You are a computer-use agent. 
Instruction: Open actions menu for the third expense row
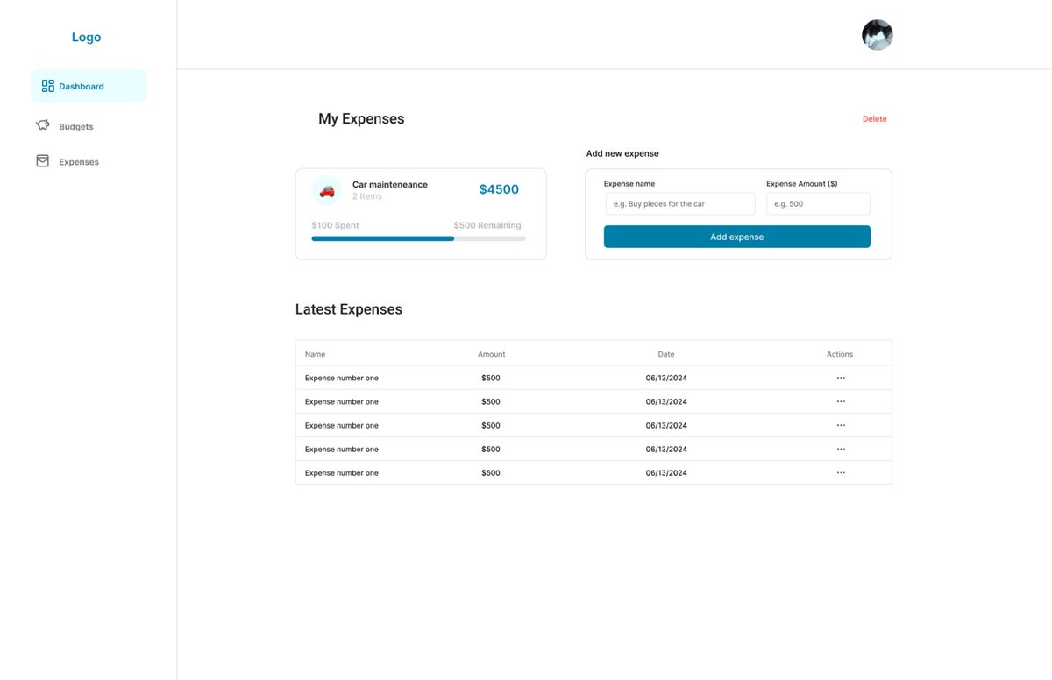pos(841,425)
